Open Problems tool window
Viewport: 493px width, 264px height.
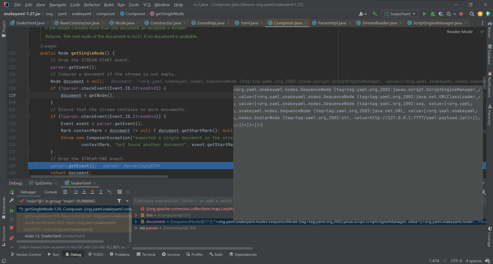point(120,254)
